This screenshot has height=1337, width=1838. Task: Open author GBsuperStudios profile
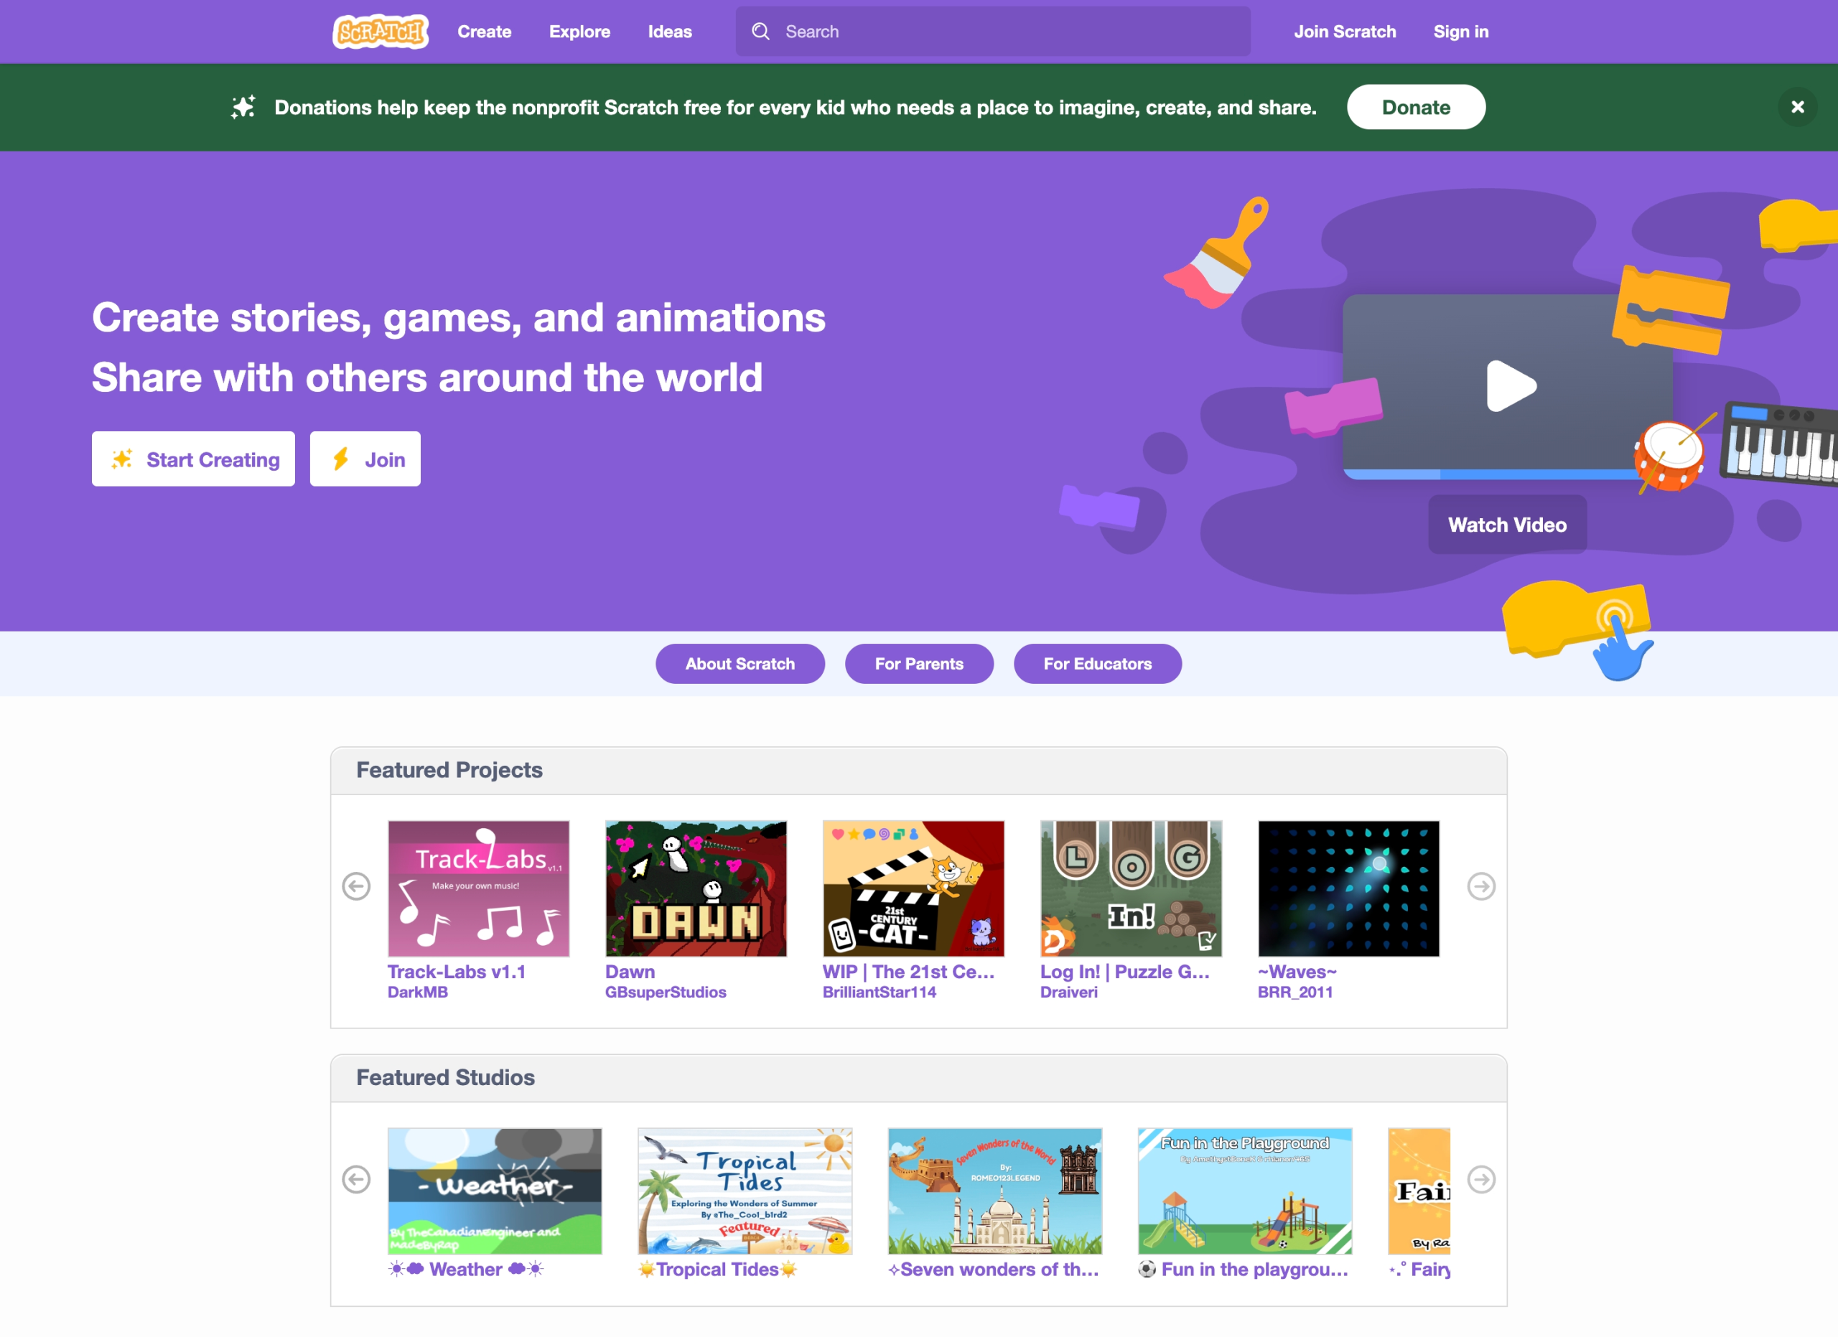[x=666, y=993]
